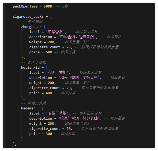Click the comment '哈德门香烟'
Screen dimensions: 158x151
coord(37,103)
